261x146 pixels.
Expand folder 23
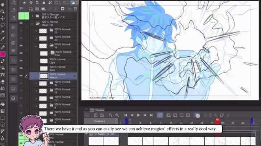(x=36, y=31)
